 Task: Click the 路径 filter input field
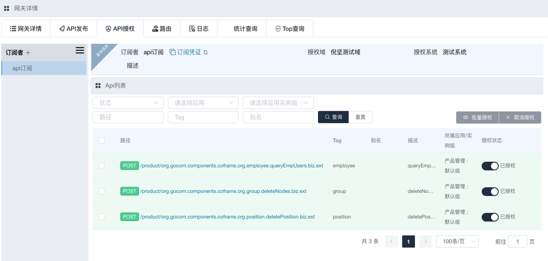tap(128, 117)
